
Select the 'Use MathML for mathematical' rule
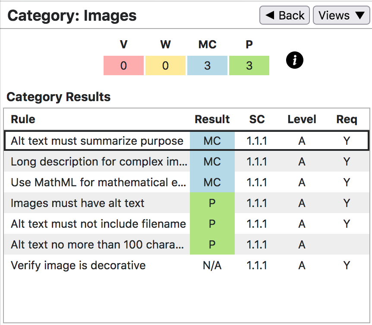point(99,182)
